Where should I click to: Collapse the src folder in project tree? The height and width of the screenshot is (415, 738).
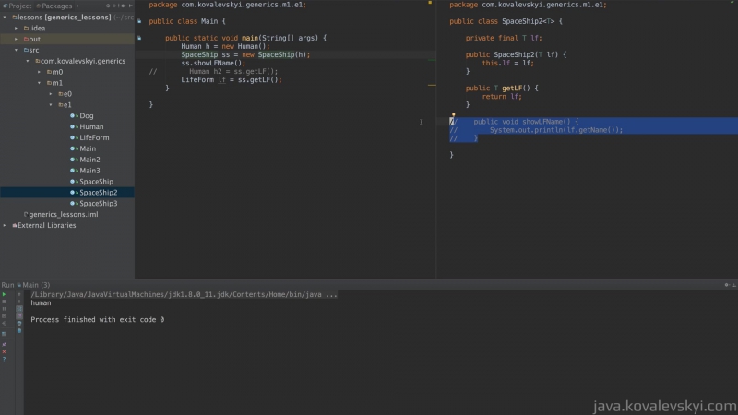click(x=27, y=50)
